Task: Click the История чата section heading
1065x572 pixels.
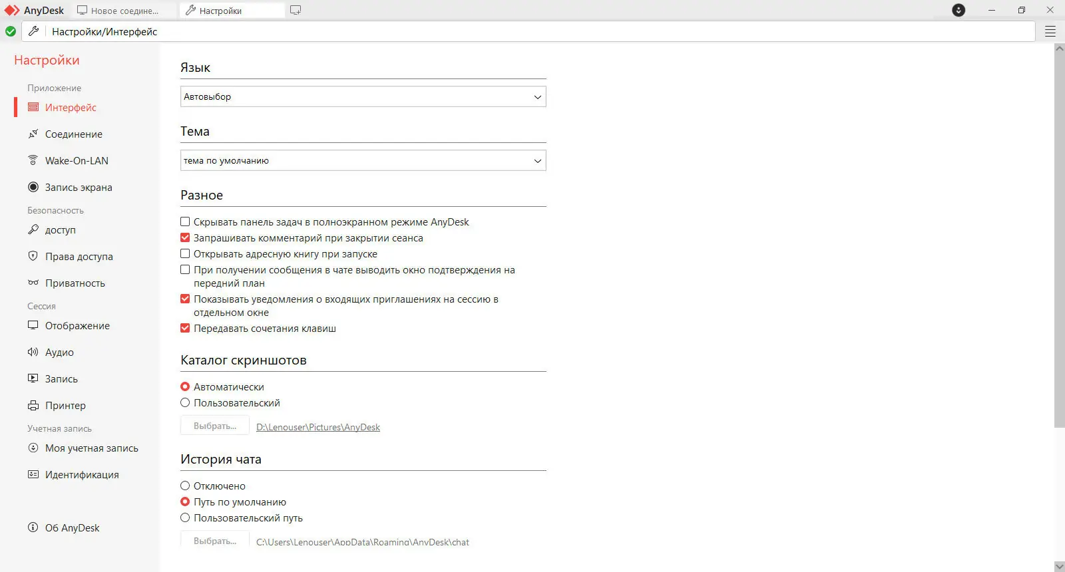Action: tap(221, 459)
